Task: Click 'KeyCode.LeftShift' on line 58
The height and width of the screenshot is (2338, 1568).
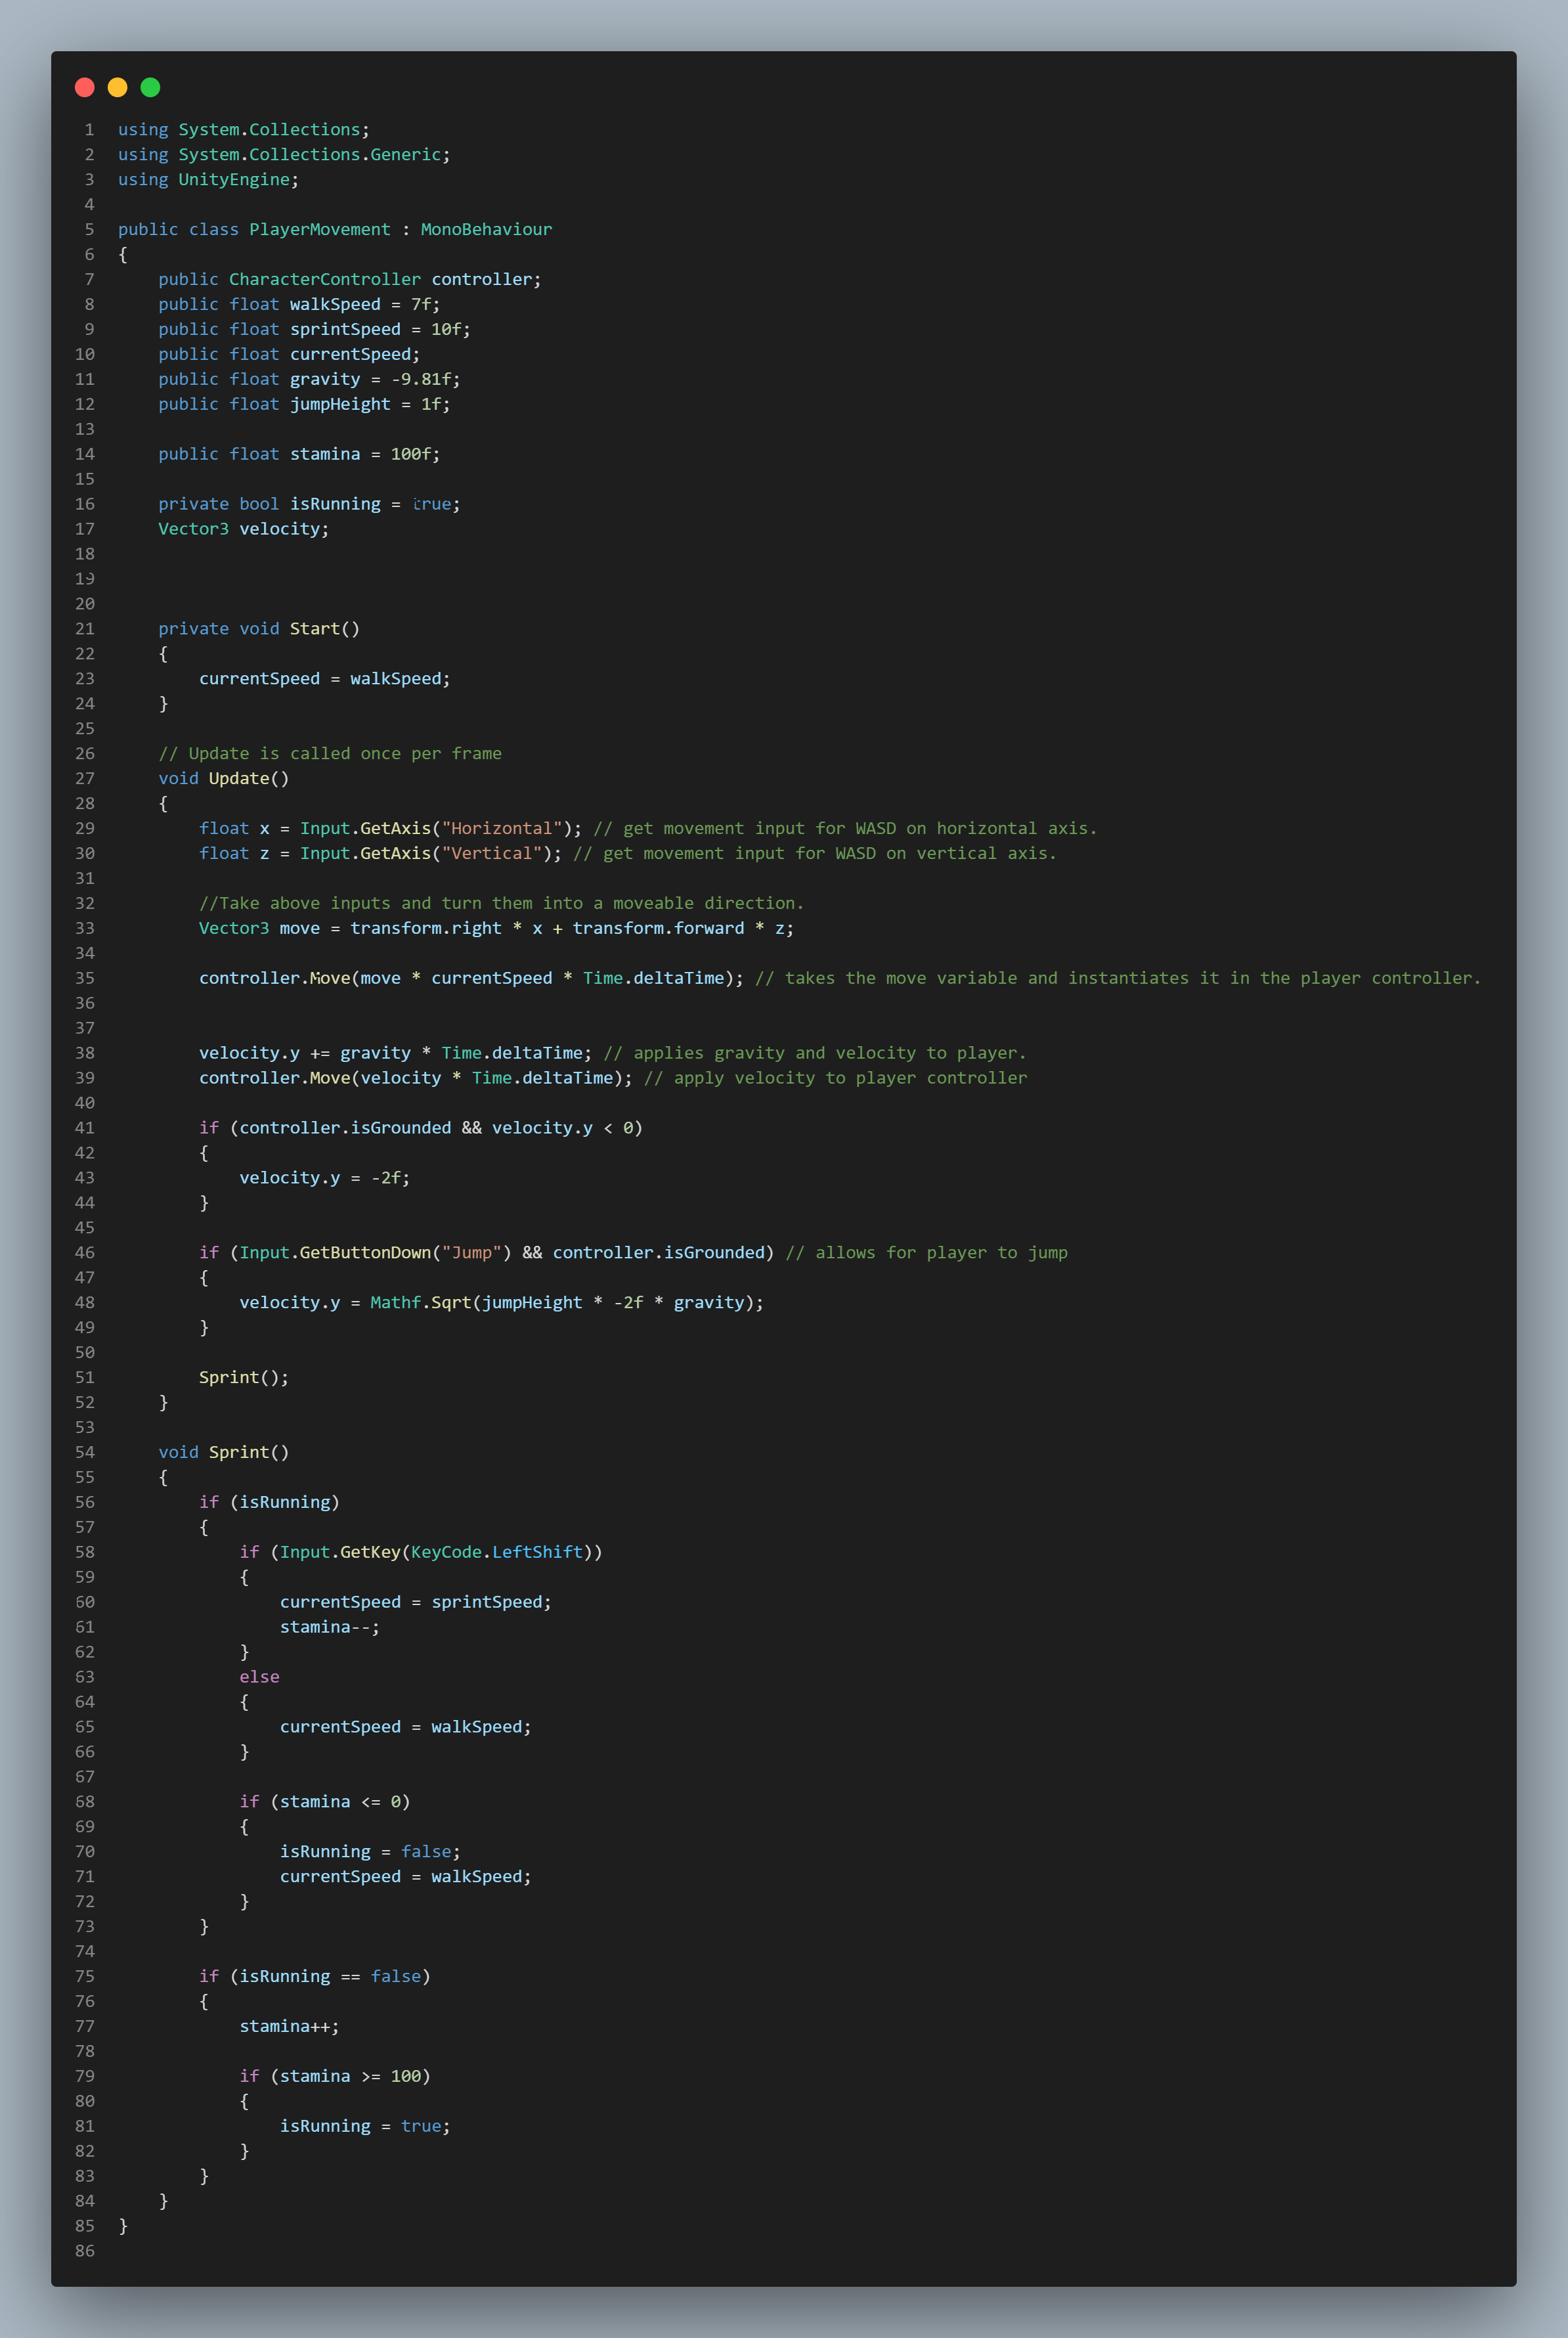Action: 497,1553
